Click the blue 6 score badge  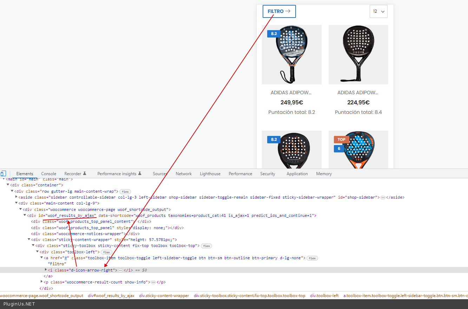[x=339, y=149]
